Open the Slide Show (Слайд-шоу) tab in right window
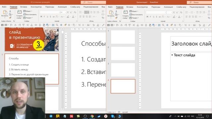This screenshot has width=212, height=119. coord(181,7)
